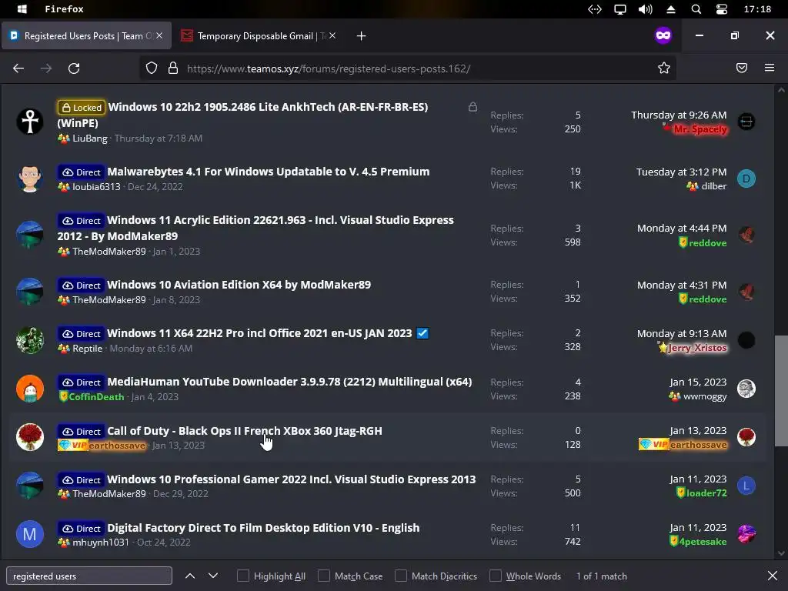788x591 pixels.
Task: Click the shield tracking protection icon
Action: (x=152, y=68)
